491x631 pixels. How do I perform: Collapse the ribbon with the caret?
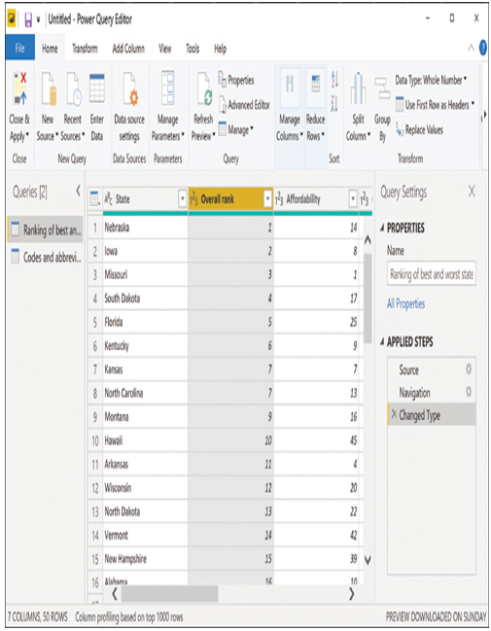[471, 48]
